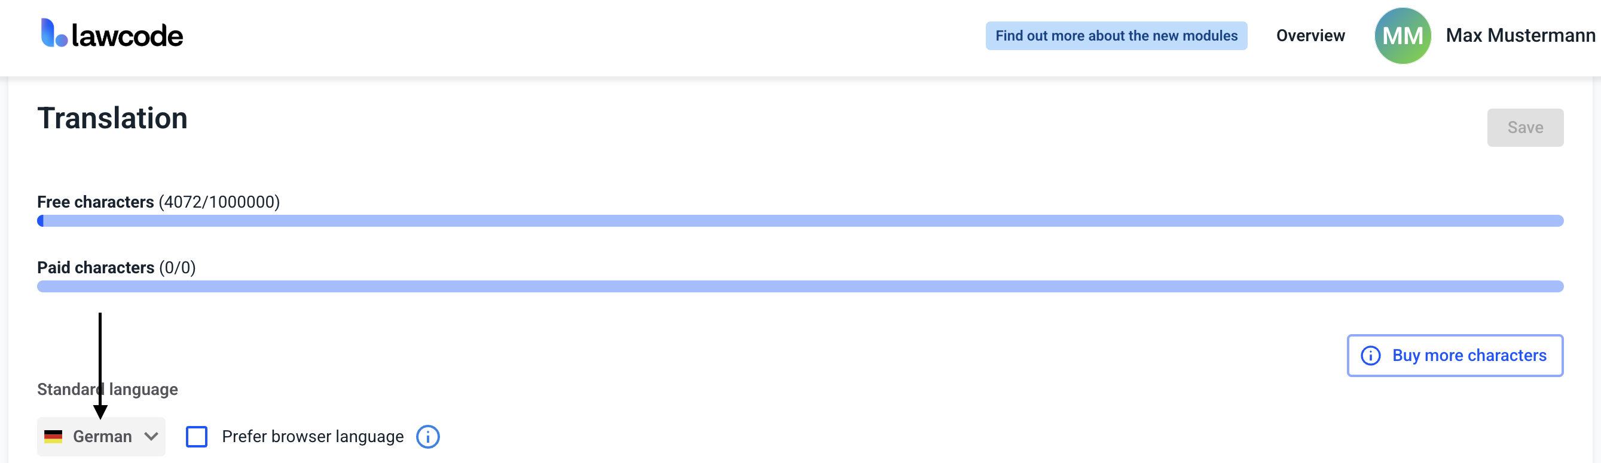Enable the Prefer browser language checkbox

click(x=197, y=437)
